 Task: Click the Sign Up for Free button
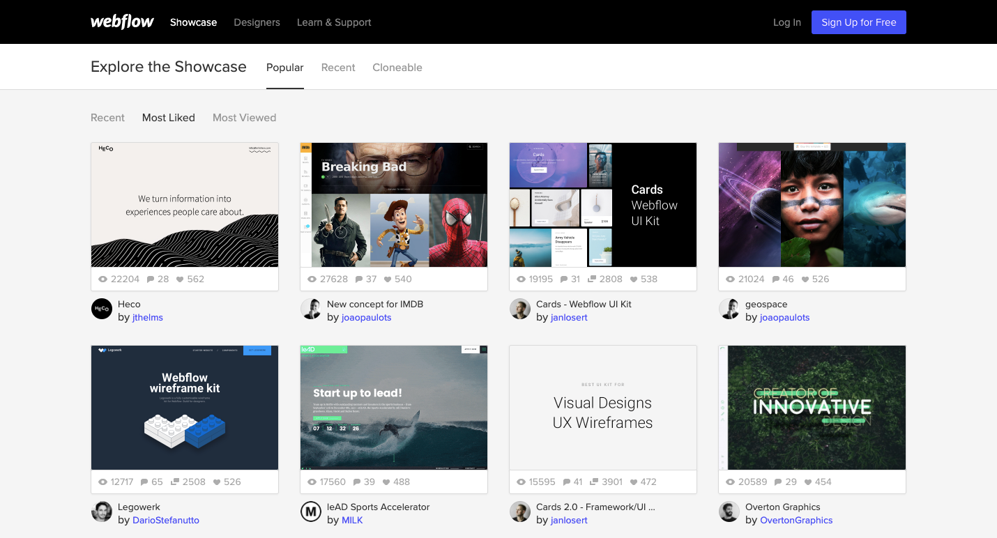[x=858, y=22]
